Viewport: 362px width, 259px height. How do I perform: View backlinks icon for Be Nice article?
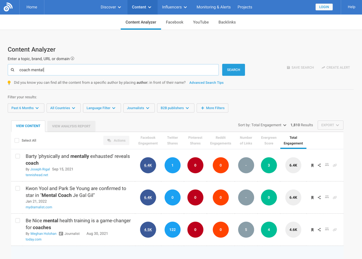click(335, 230)
